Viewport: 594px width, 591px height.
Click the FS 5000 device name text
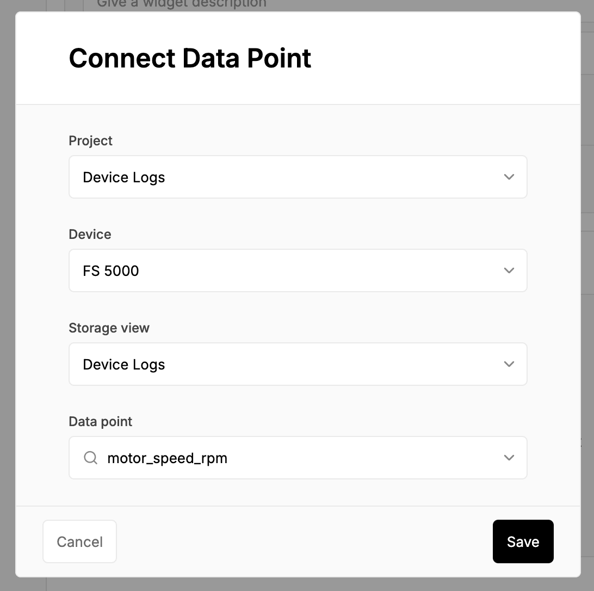coord(111,270)
